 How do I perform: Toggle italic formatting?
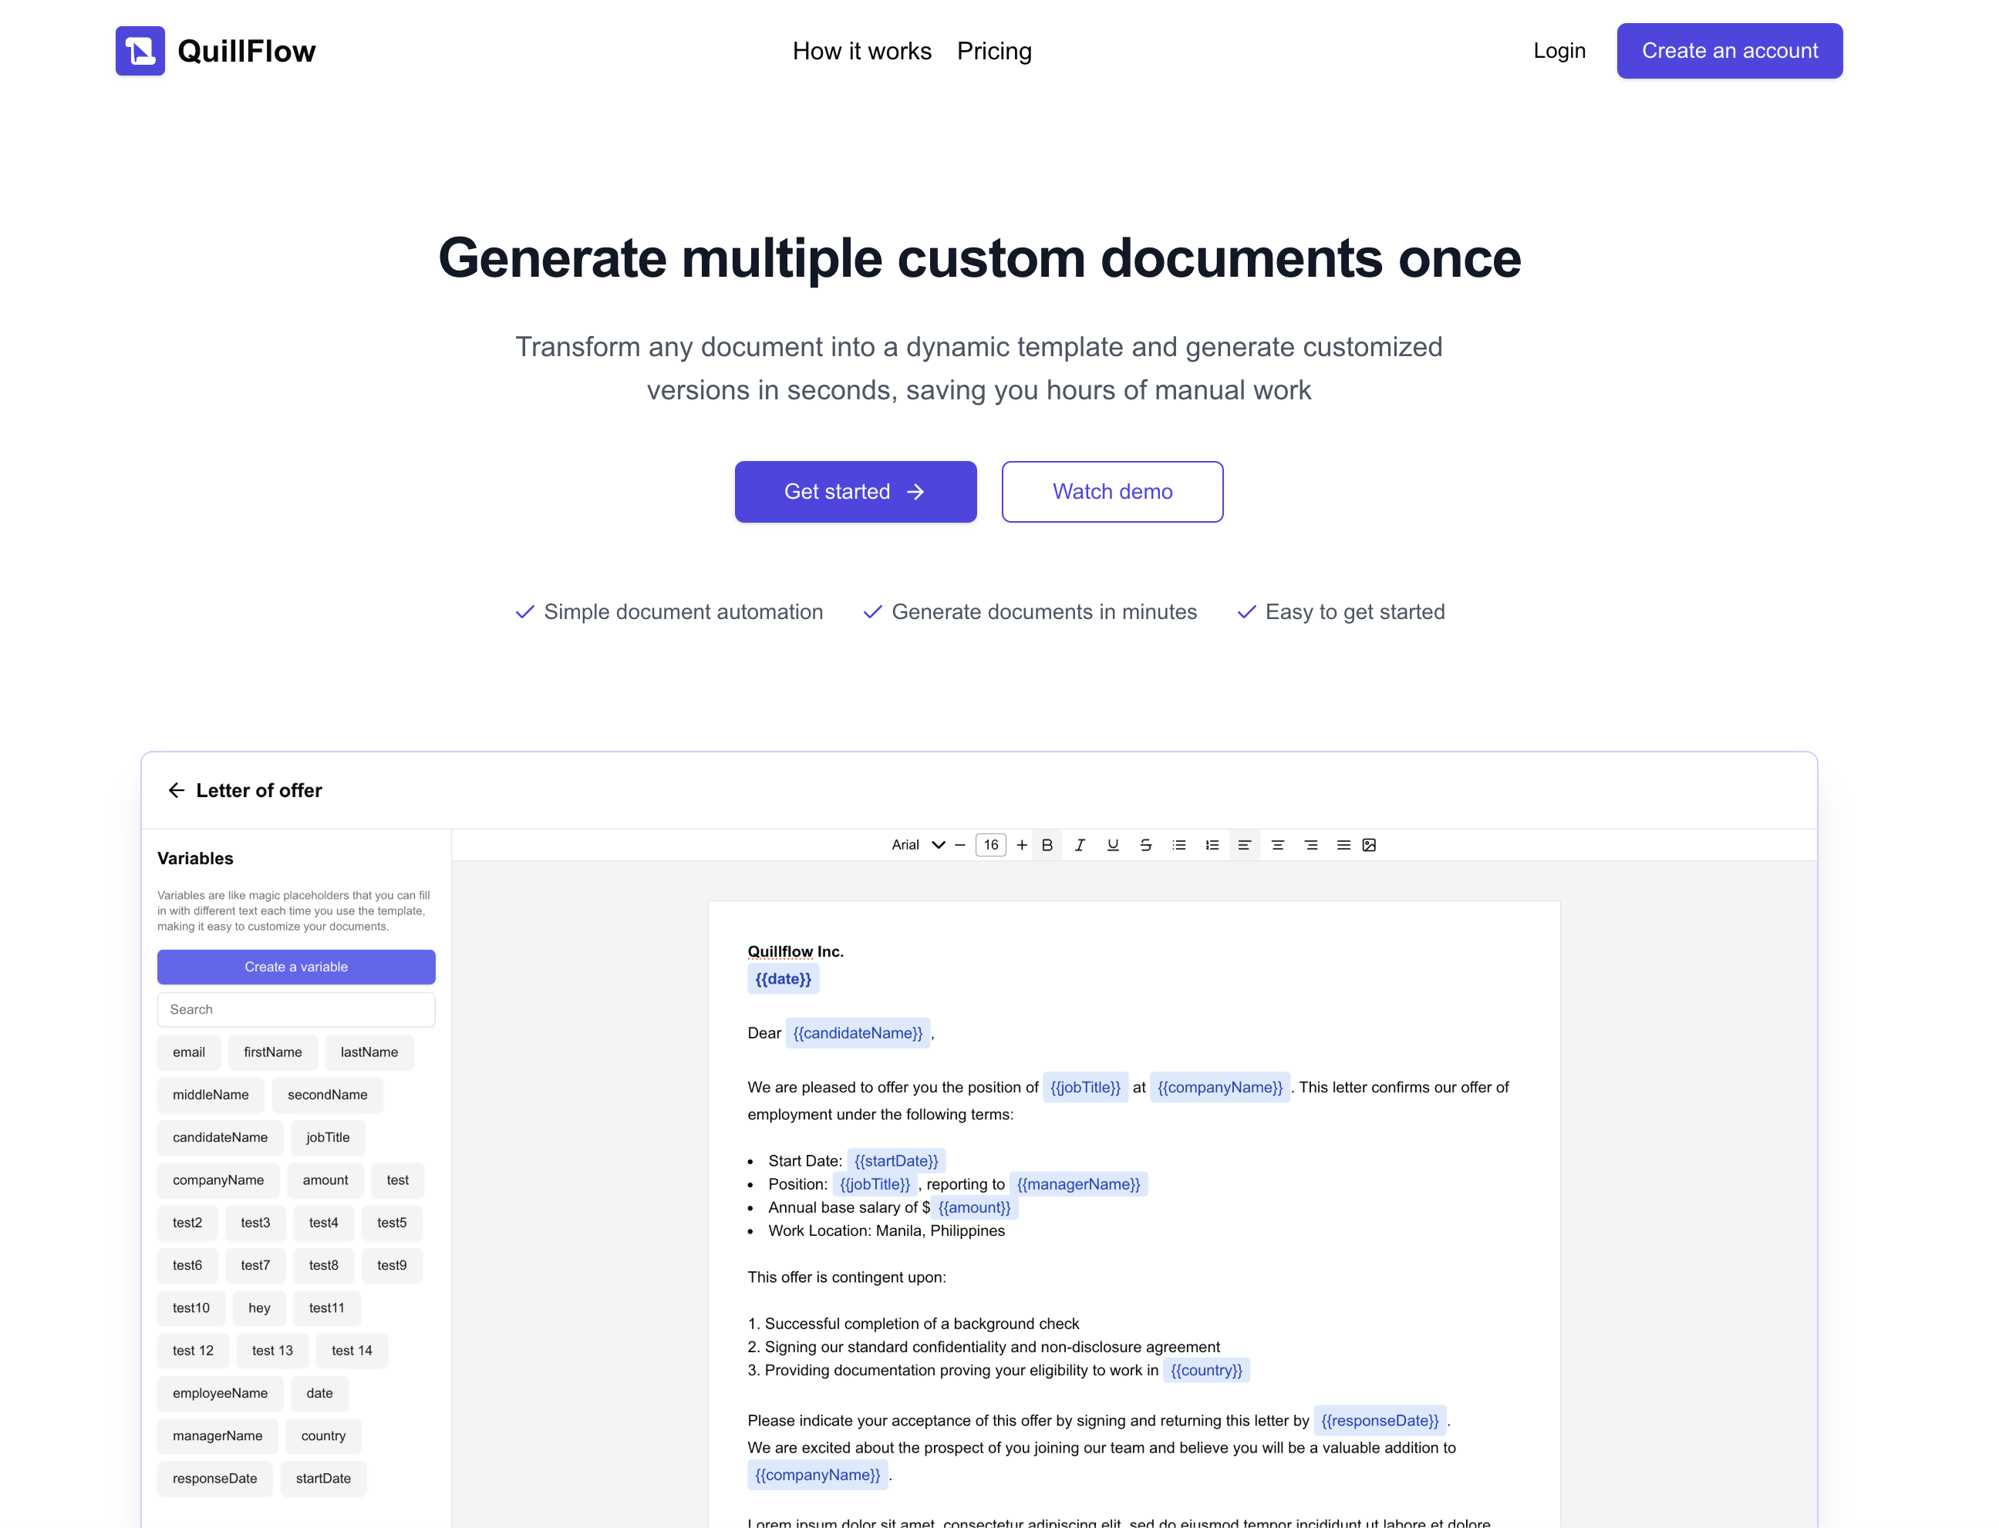coord(1080,845)
